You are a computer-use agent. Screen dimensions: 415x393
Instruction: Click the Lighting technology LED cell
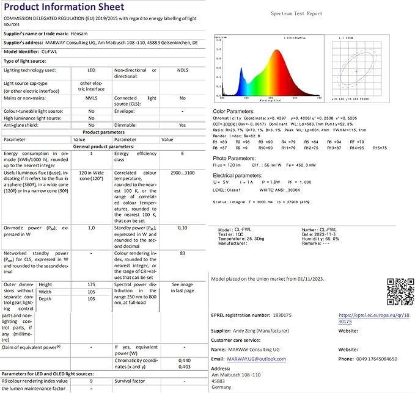coord(91,70)
